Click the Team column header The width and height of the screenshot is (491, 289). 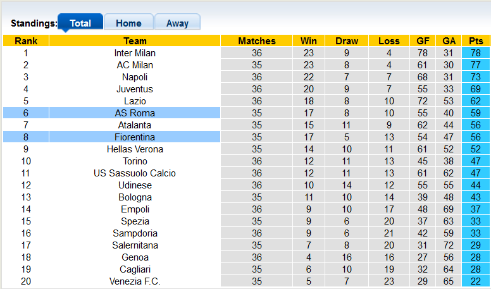point(135,40)
